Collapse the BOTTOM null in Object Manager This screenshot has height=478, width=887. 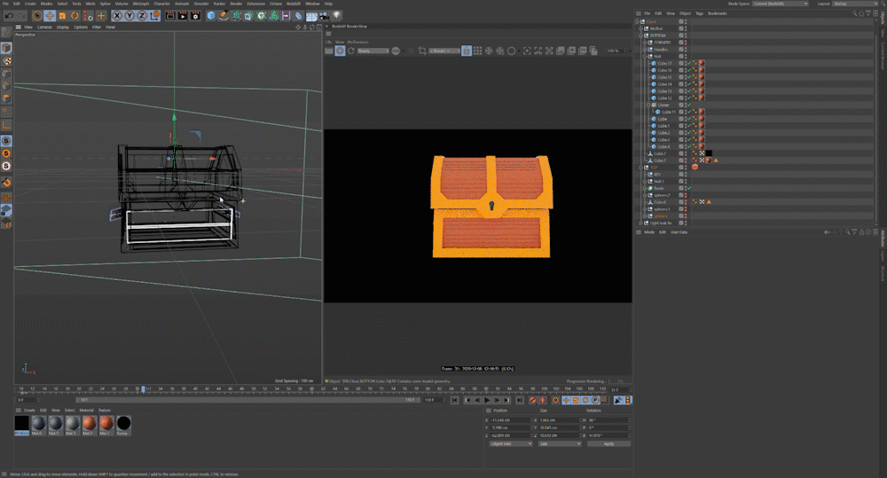pyautogui.click(x=641, y=35)
